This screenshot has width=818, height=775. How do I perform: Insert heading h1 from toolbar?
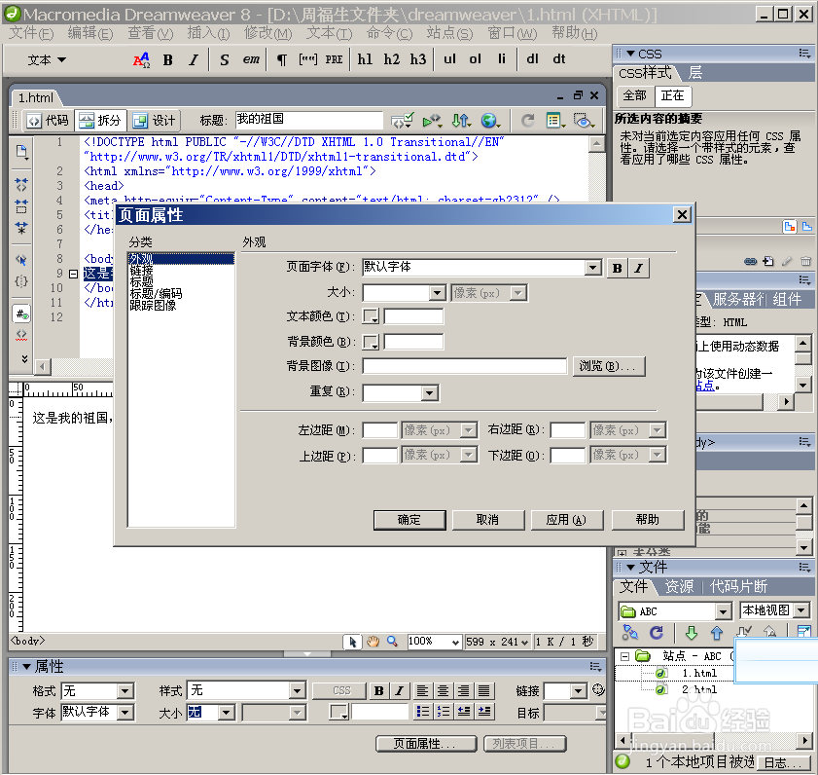[365, 59]
